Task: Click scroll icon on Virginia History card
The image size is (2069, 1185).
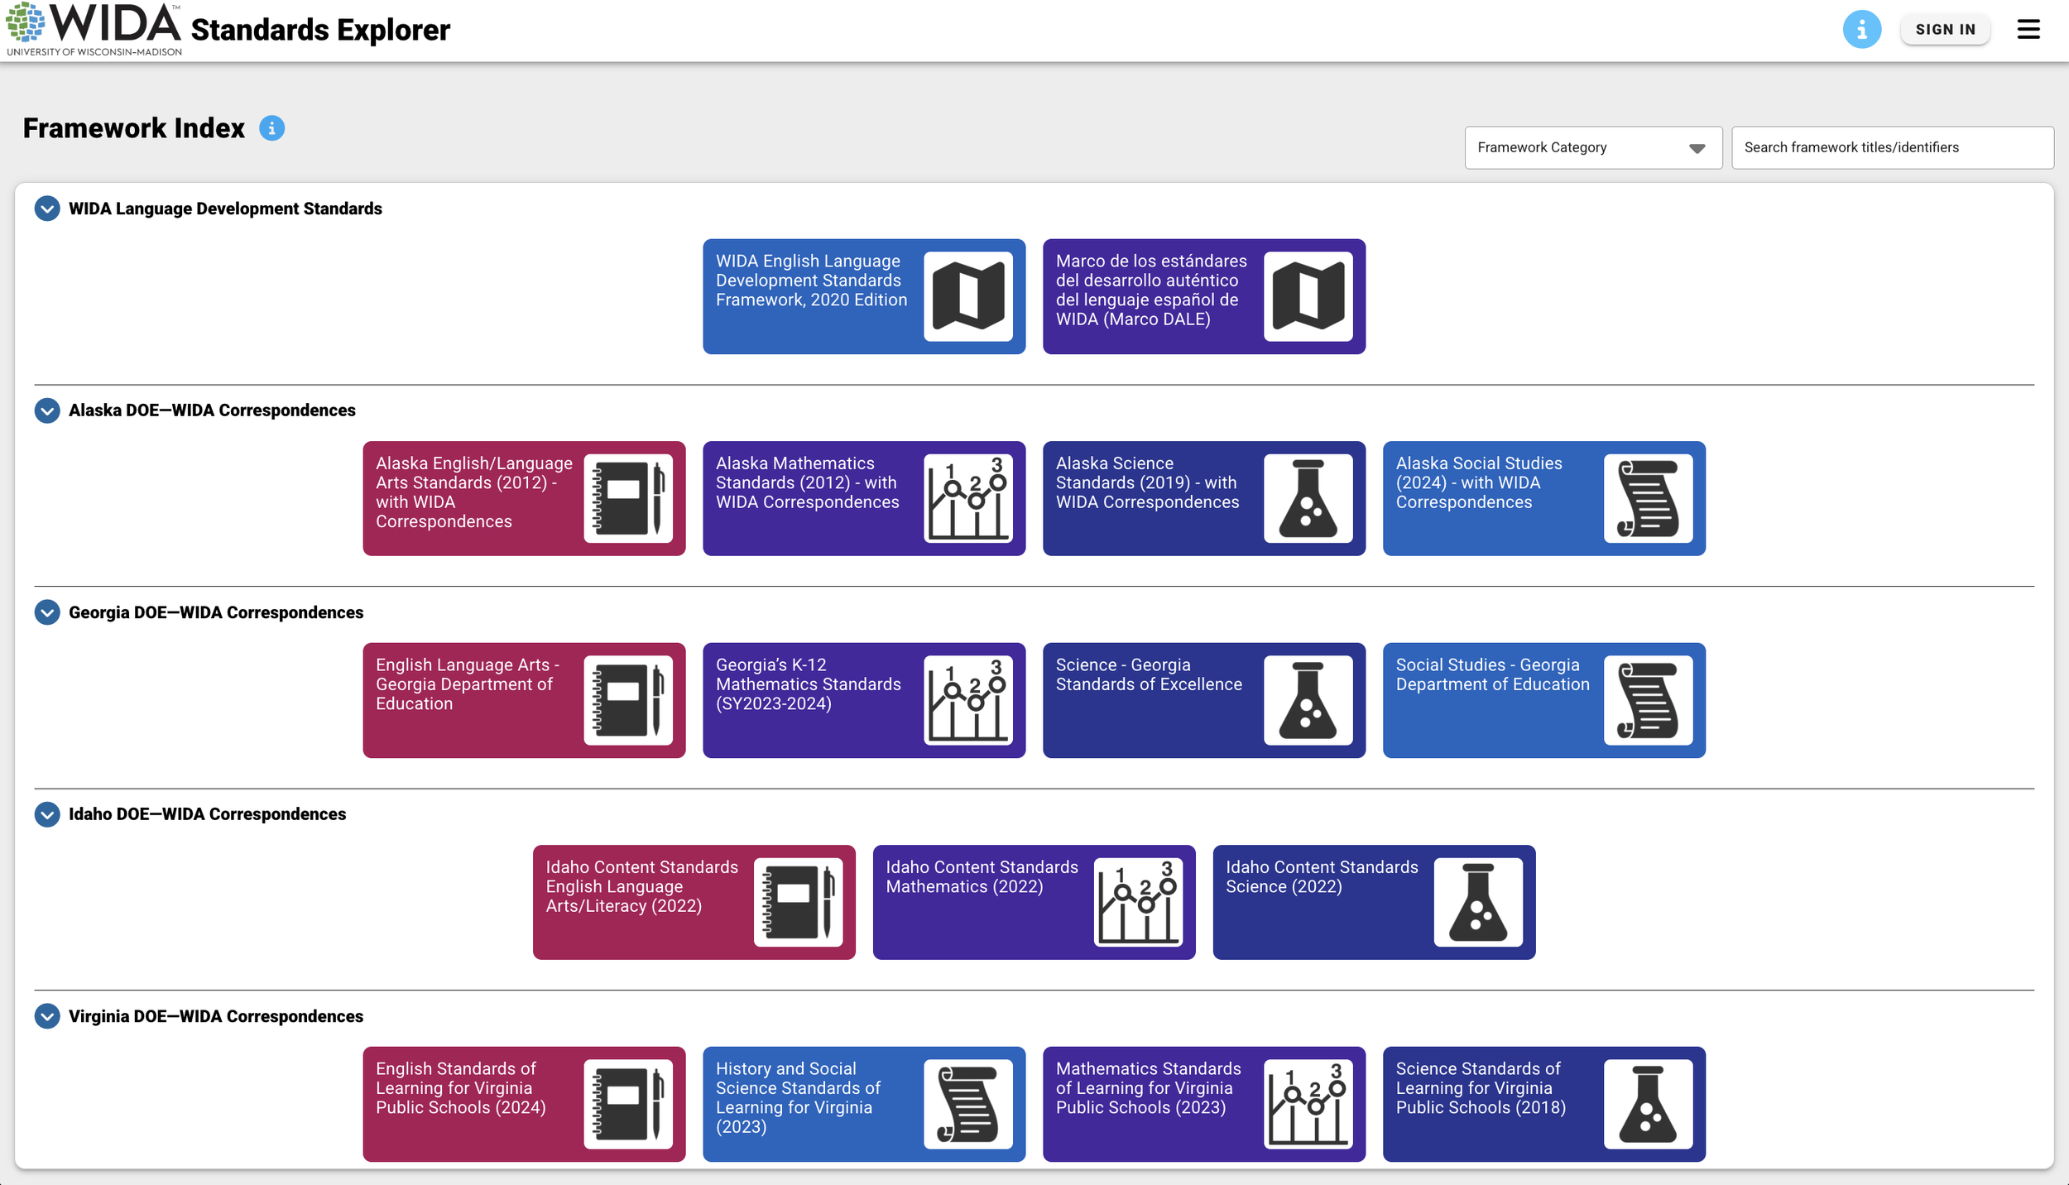Action: [968, 1104]
